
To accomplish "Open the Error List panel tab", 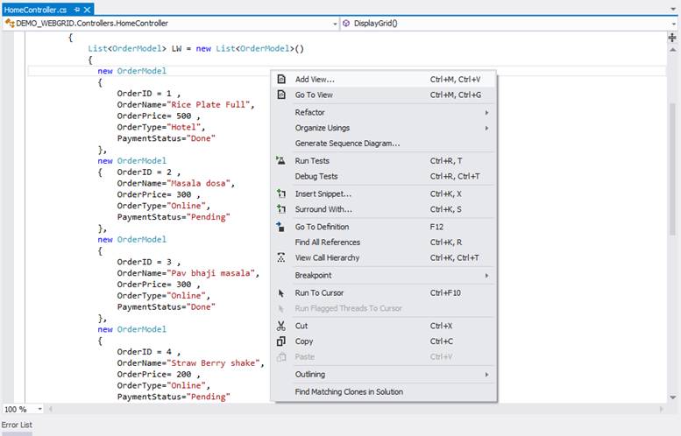I will click(17, 425).
